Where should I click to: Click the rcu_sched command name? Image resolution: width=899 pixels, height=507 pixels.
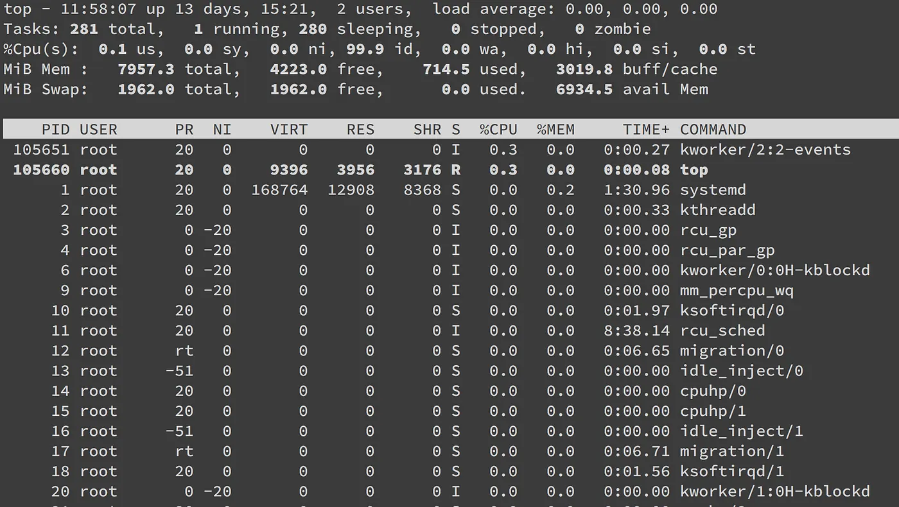pyautogui.click(x=722, y=331)
